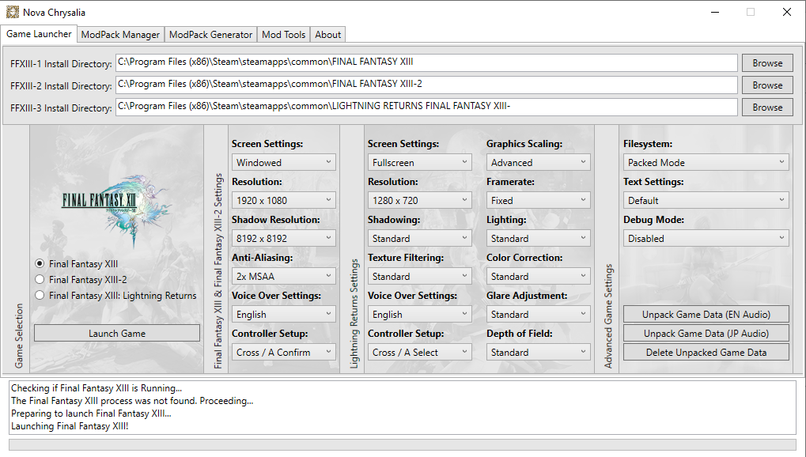Click Unpack Game Data (EN Audio)
Screen dimensions: 806x457
point(706,314)
